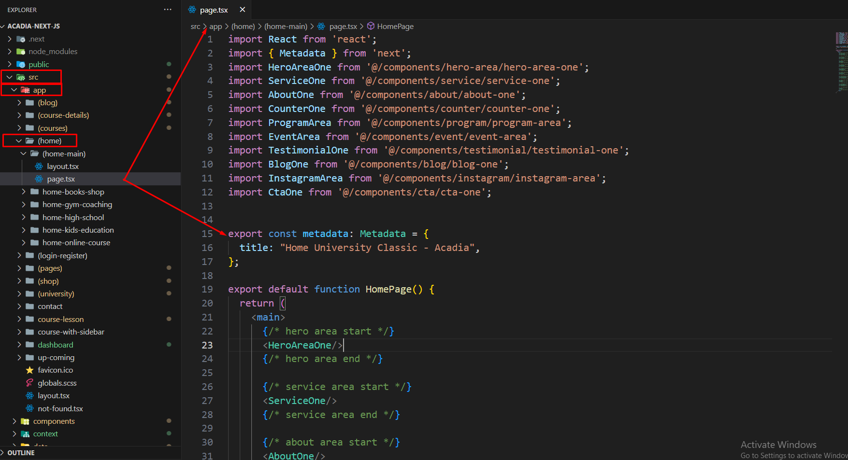Click the editor minimap preview
This screenshot has width=848, height=460.
[x=841, y=62]
